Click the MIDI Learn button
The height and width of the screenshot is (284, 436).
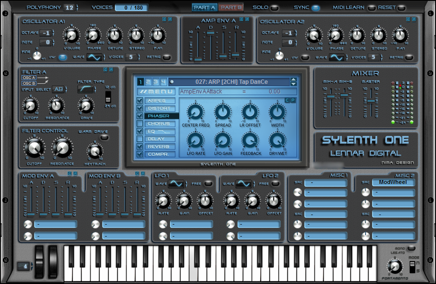pyautogui.click(x=371, y=8)
